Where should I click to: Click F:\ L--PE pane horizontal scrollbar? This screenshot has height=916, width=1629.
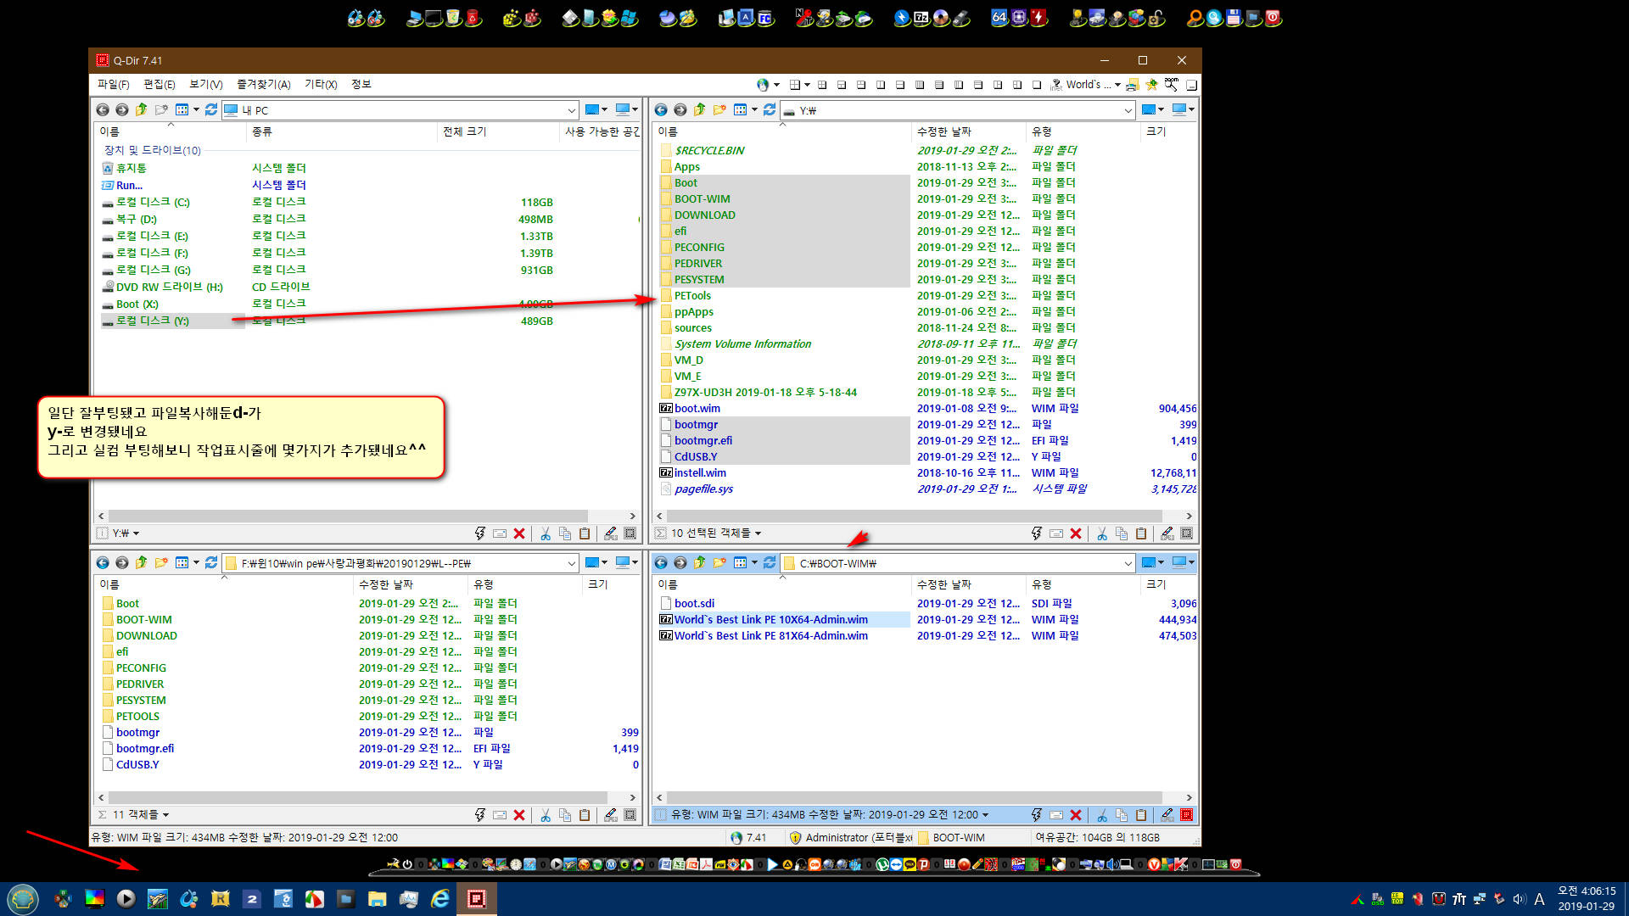point(357,797)
